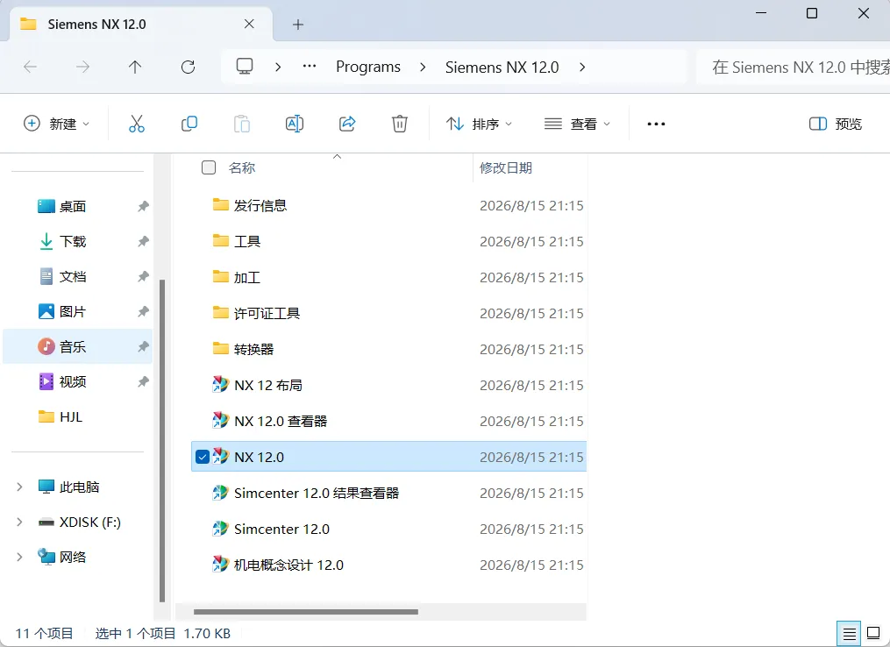Click the NX 12 布局 shortcut icon
The image size is (890, 647).
coord(220,385)
